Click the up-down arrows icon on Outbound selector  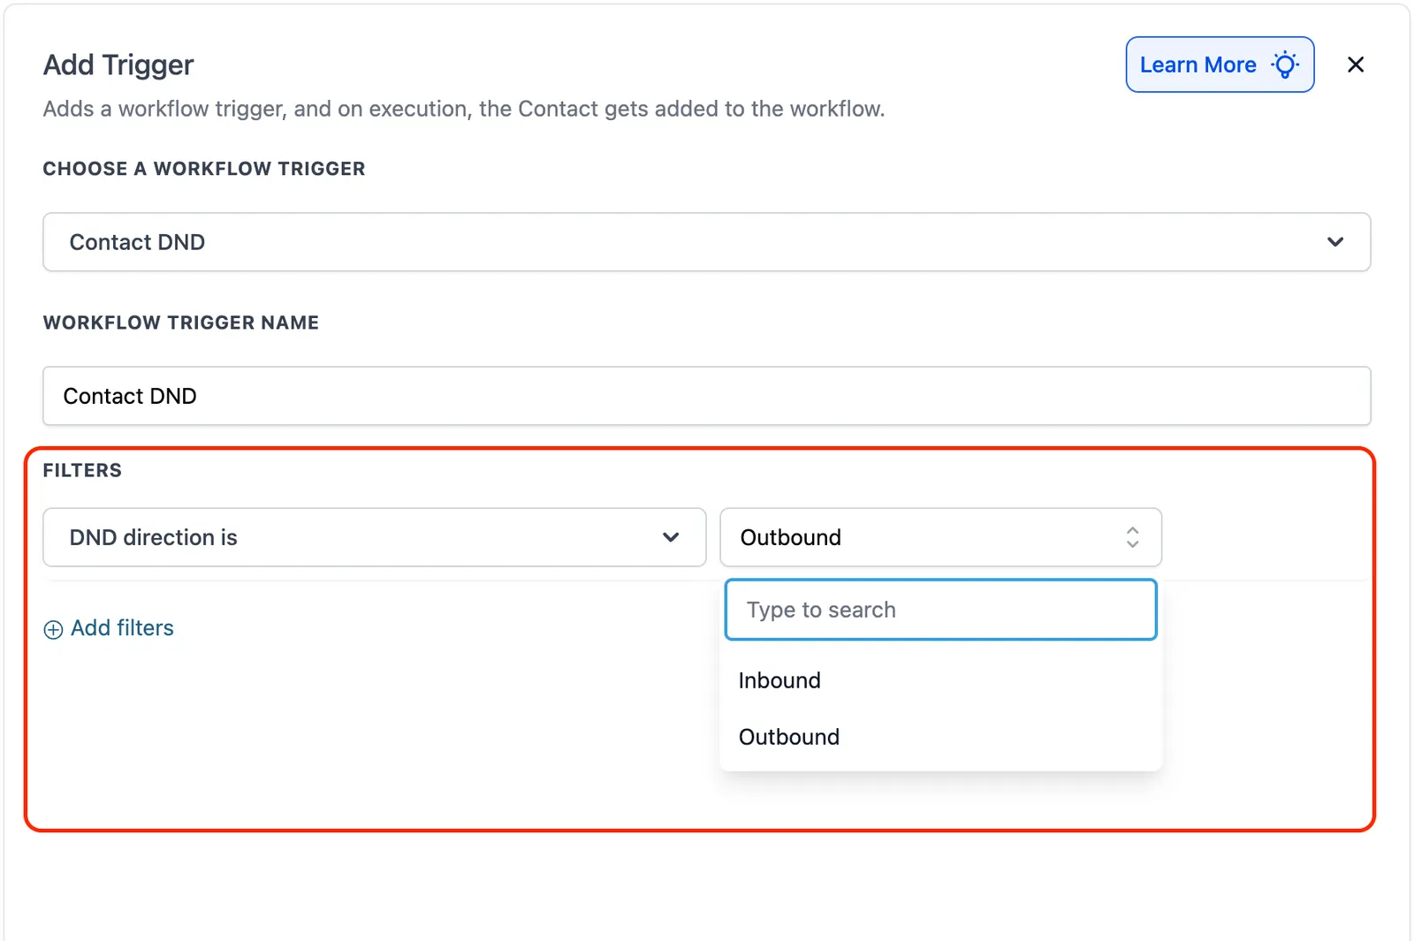1132,537
